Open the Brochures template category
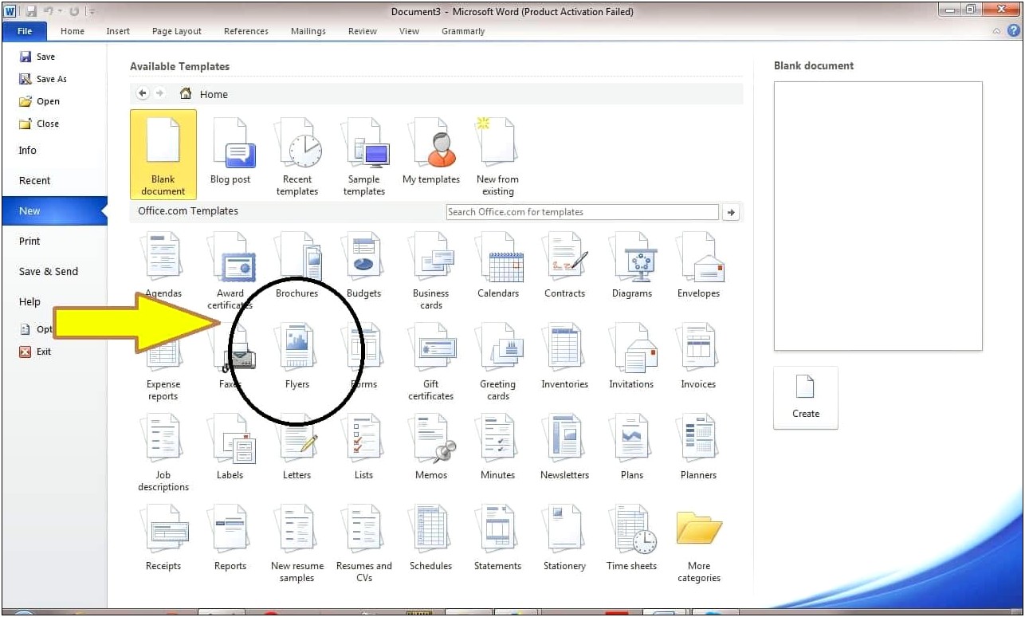The height and width of the screenshot is (617, 1025). pos(297,265)
